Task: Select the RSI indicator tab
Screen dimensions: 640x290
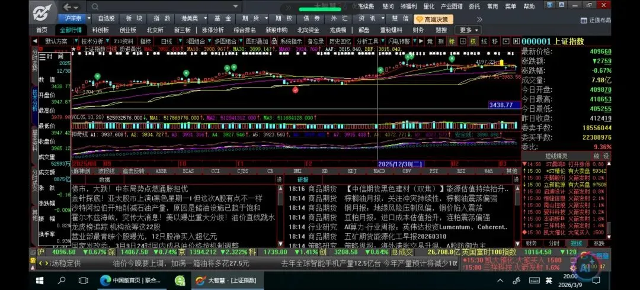Action: [461, 171]
